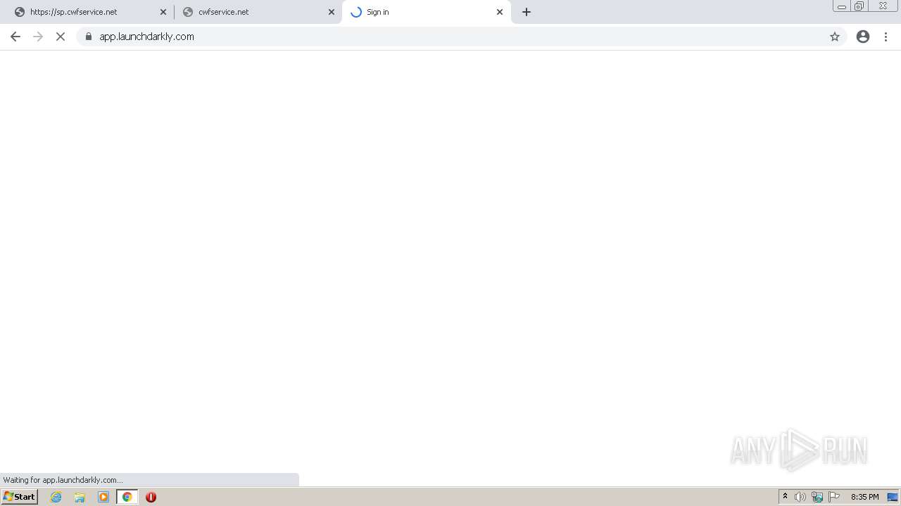Minimize the Chrome window

click(x=842, y=6)
